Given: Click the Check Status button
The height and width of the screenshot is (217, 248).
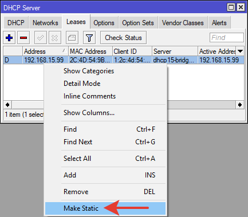Looking at the screenshot, I should [x=123, y=38].
